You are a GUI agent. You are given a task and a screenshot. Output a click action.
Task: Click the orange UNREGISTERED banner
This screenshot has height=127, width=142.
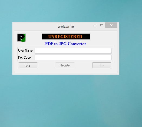pos(66,36)
